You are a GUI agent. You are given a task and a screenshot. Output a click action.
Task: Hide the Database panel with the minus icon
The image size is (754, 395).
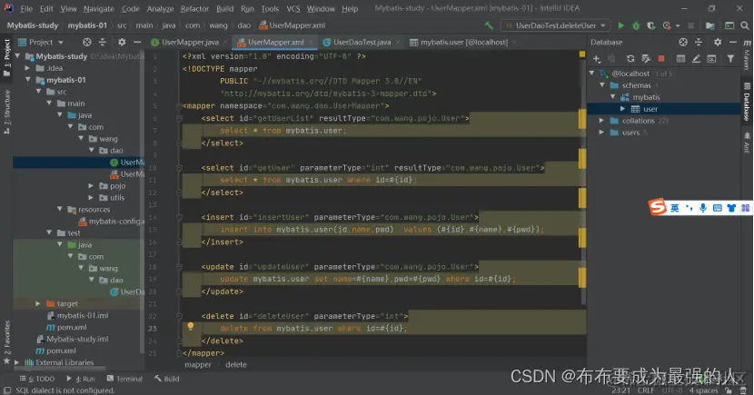733,43
